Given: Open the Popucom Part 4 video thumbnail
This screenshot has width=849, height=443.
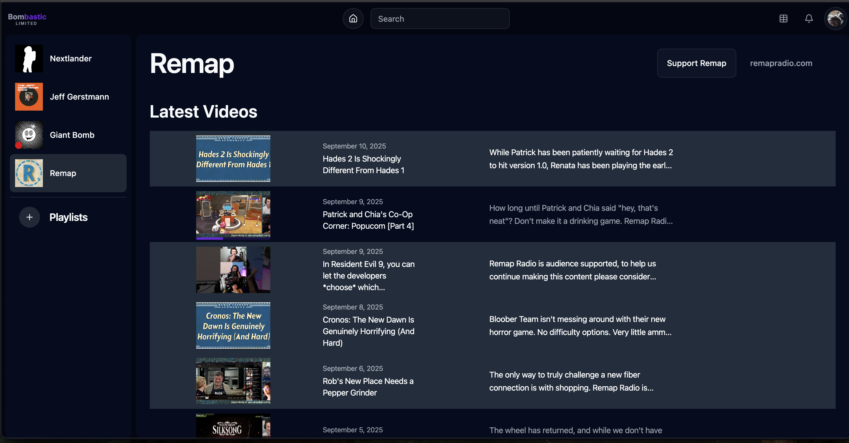Looking at the screenshot, I should [x=233, y=214].
